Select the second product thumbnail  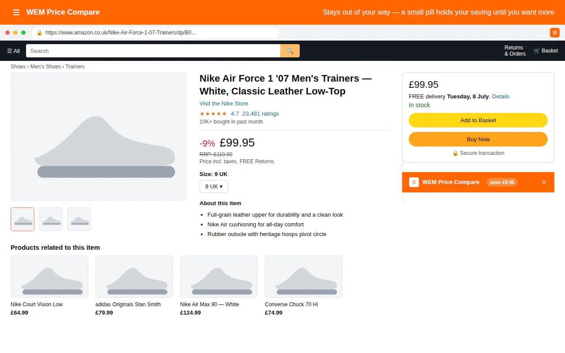click(51, 219)
